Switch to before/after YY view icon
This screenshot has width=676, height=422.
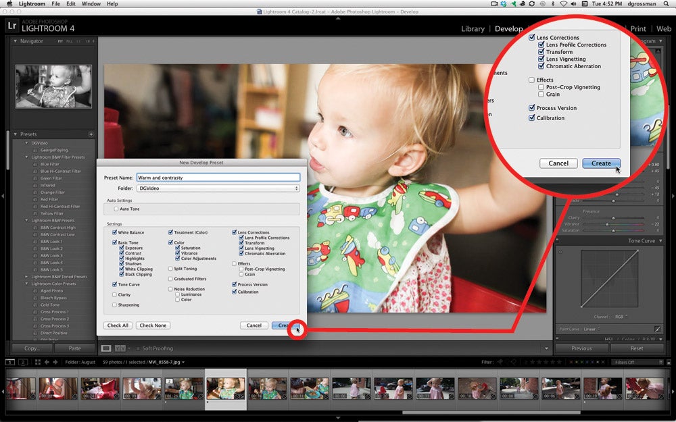[120, 348]
